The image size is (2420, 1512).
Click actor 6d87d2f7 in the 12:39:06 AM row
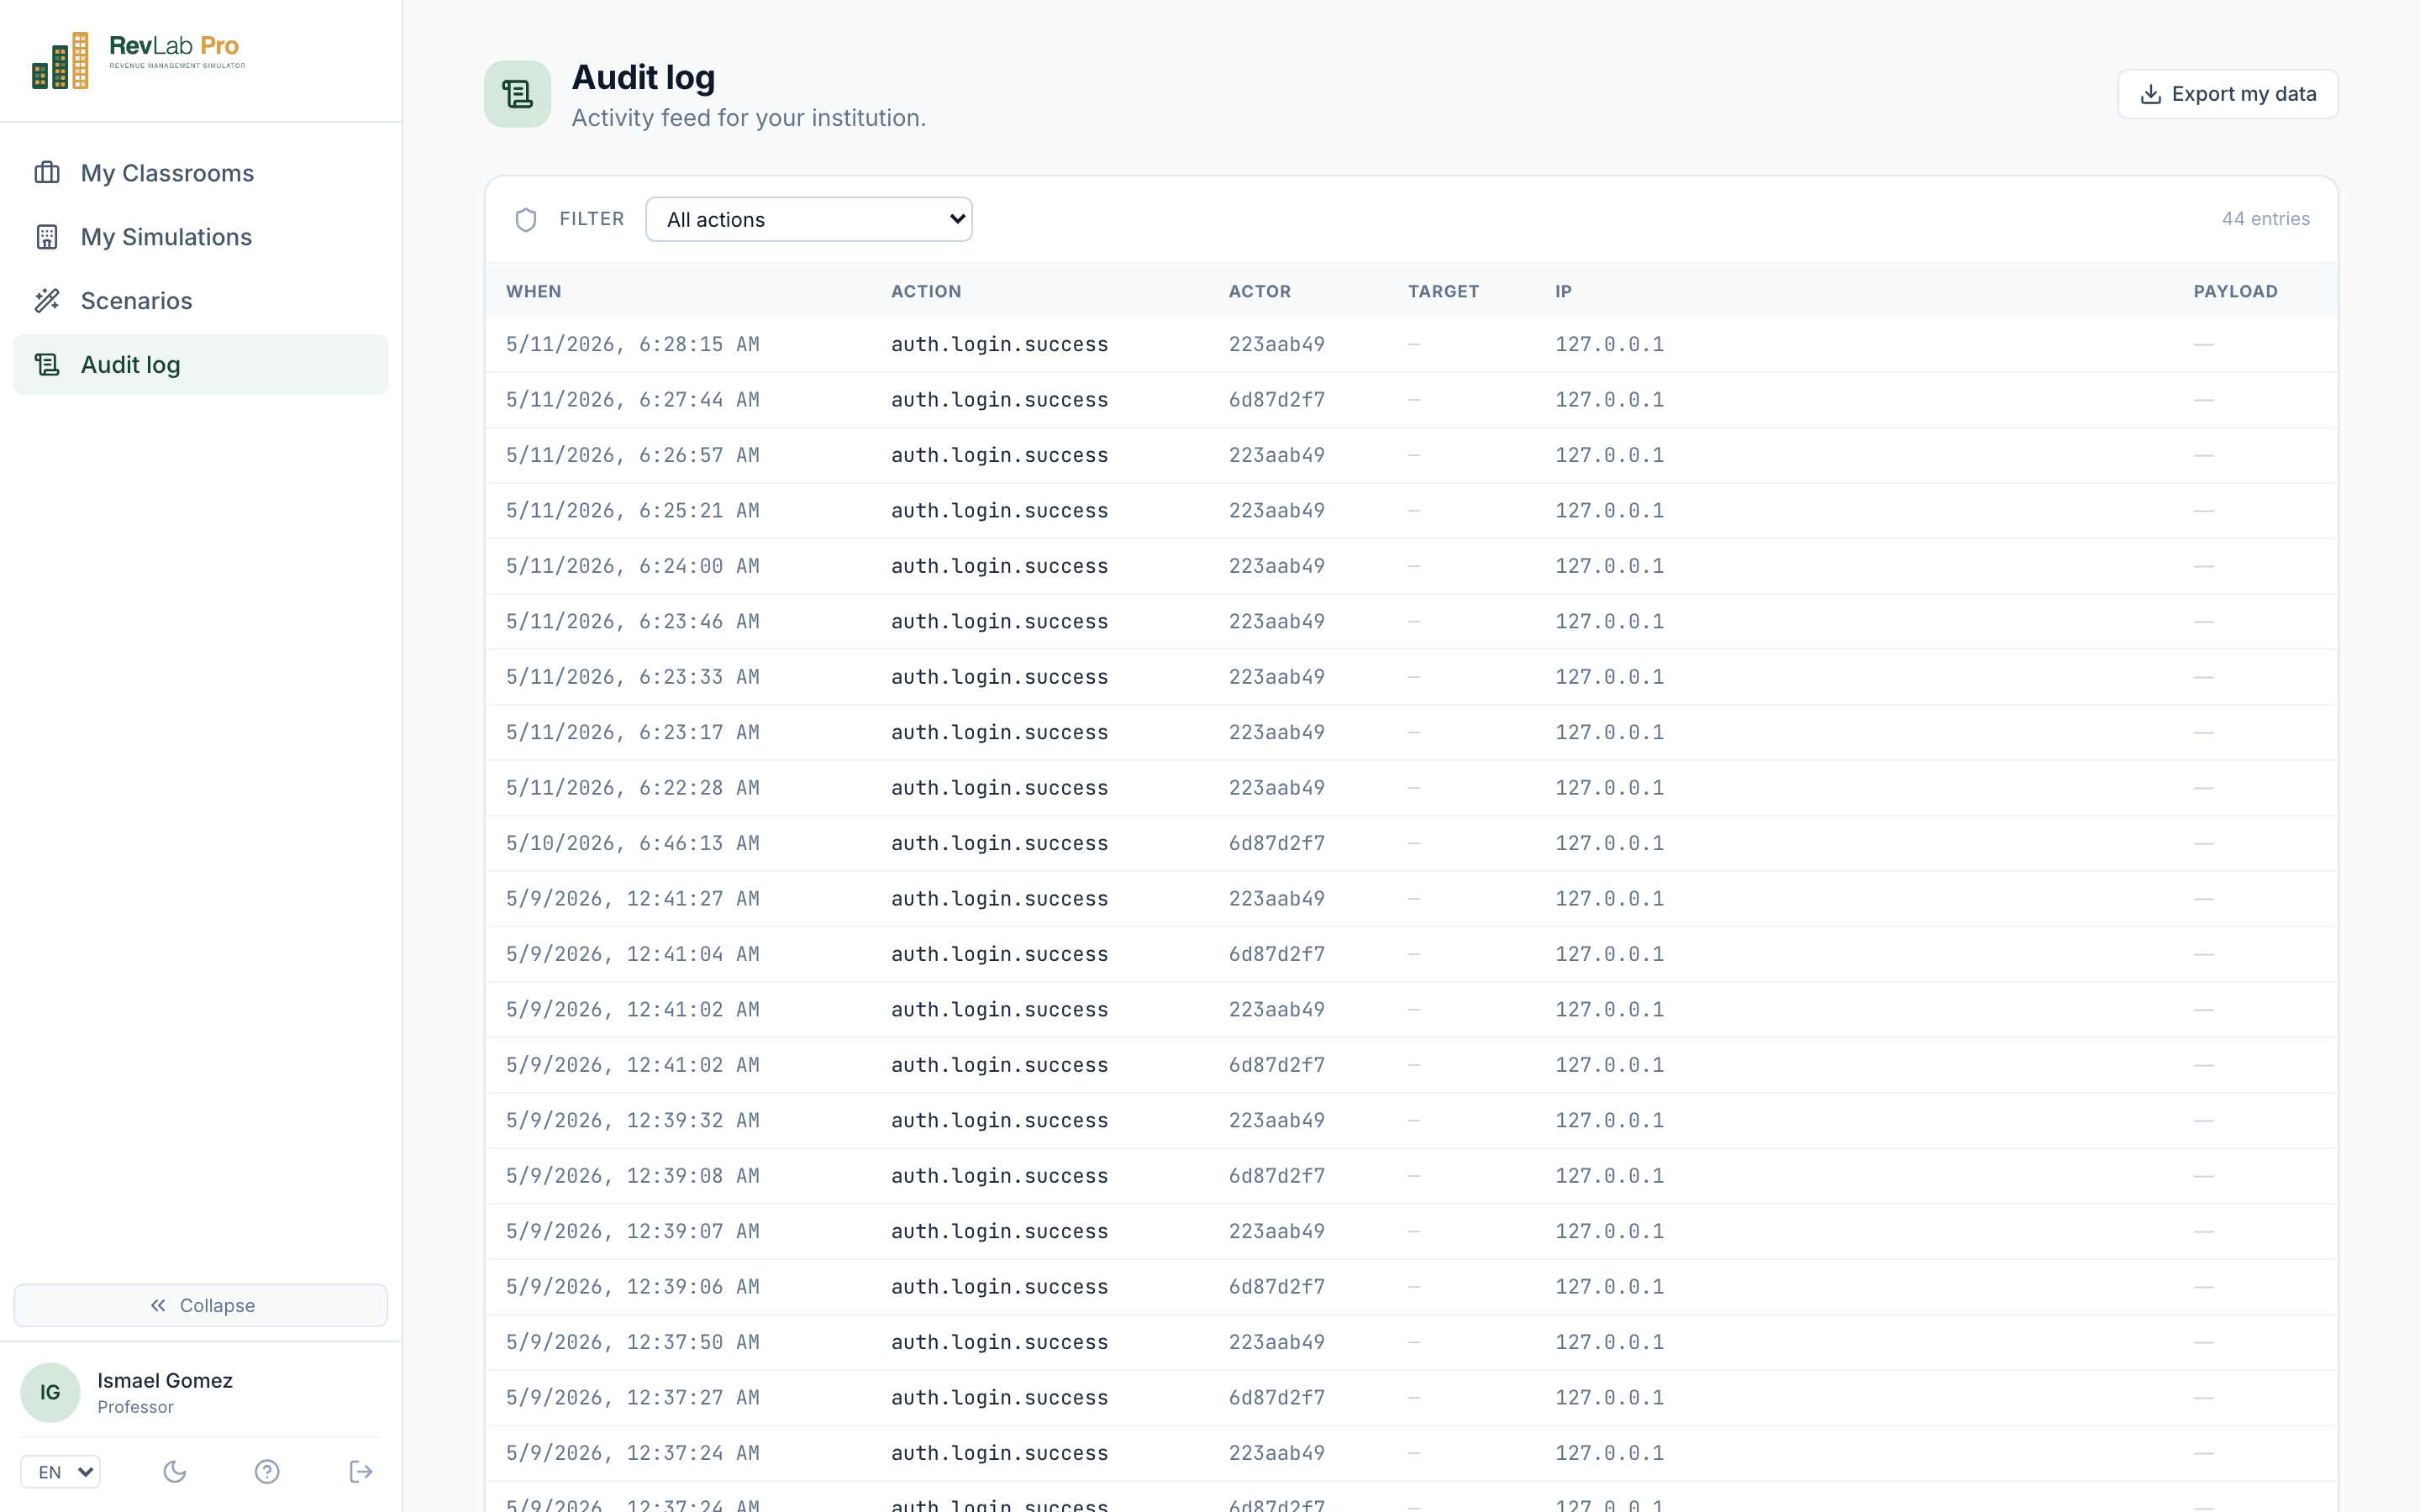tap(1276, 1287)
